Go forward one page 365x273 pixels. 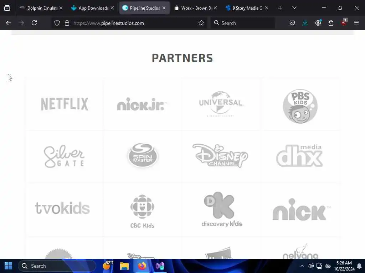point(21,23)
